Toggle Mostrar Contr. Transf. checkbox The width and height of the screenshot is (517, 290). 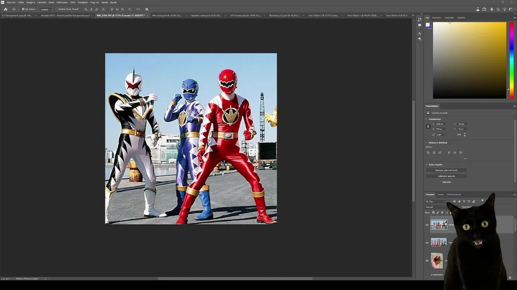click(x=57, y=9)
